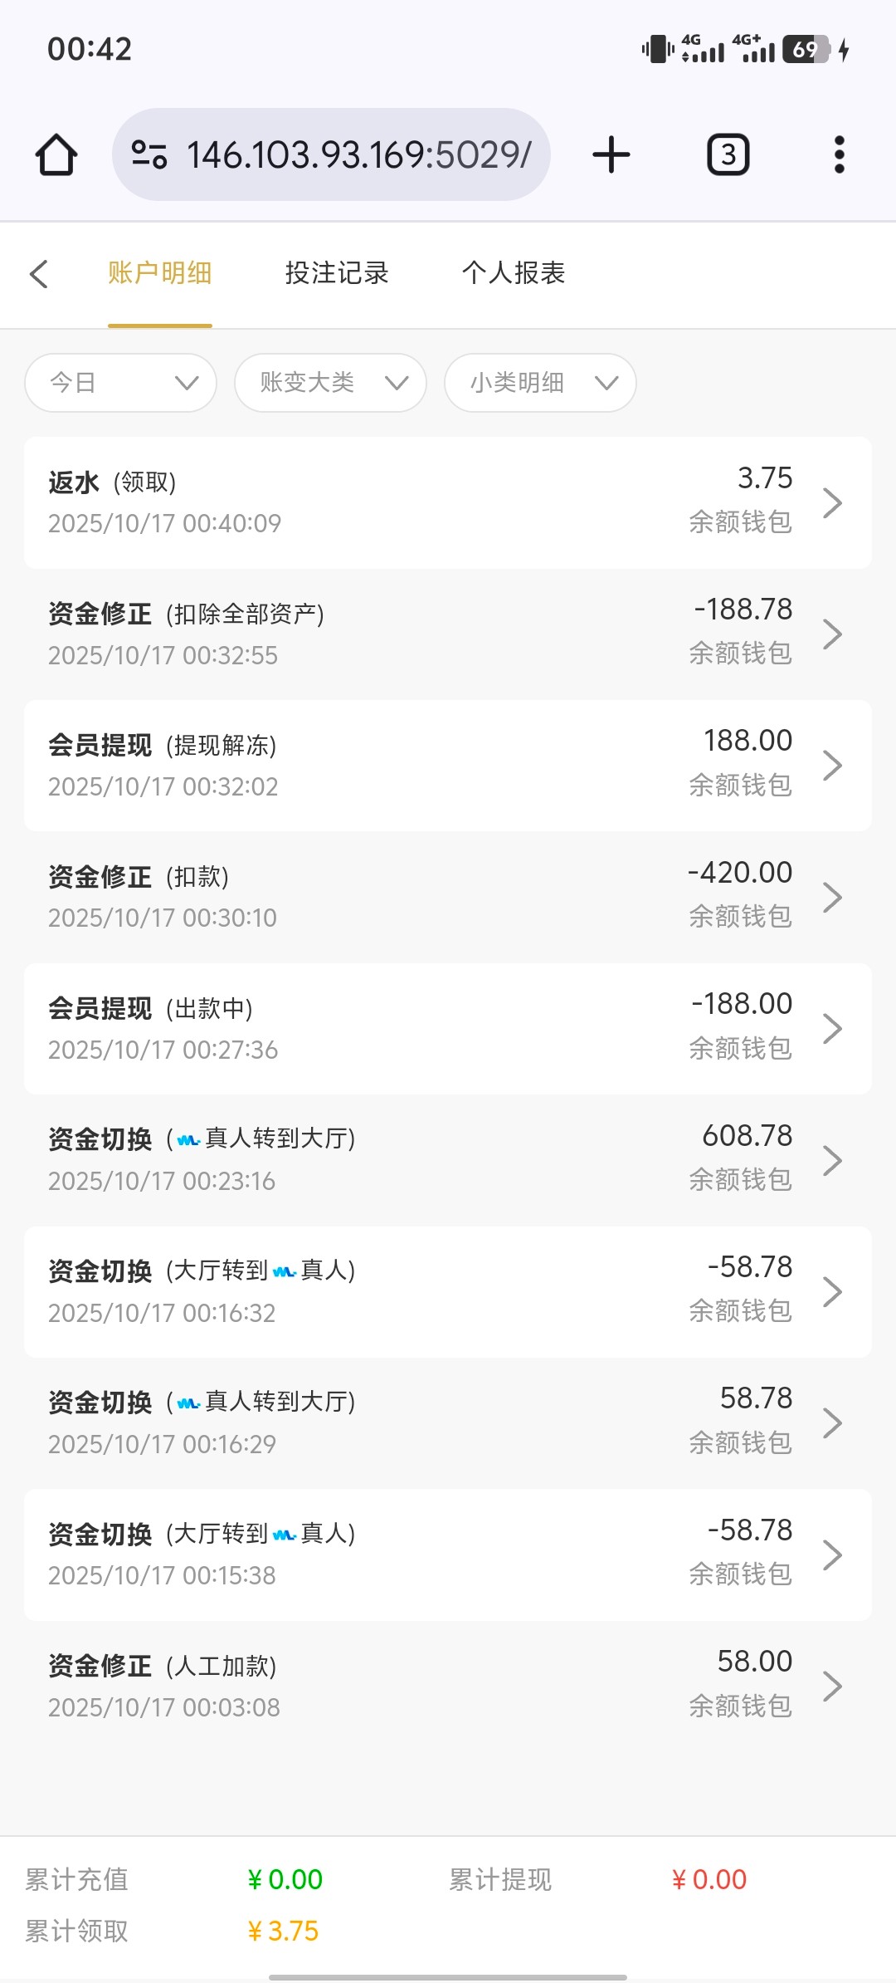Open site settings icon in address bar
896x1983 pixels.
[x=150, y=155]
